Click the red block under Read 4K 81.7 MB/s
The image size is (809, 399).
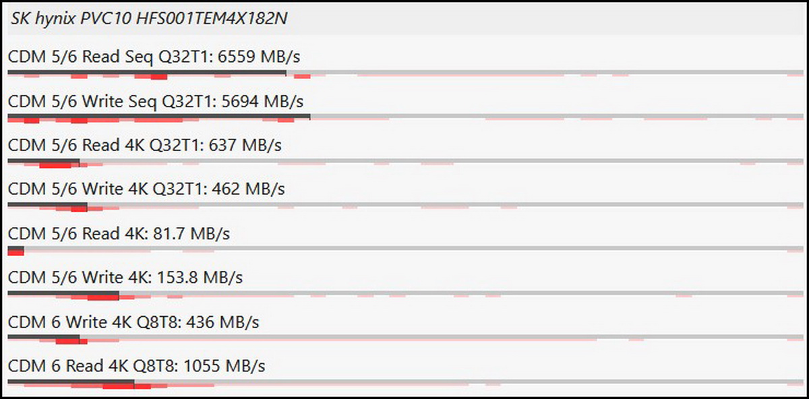tap(16, 251)
